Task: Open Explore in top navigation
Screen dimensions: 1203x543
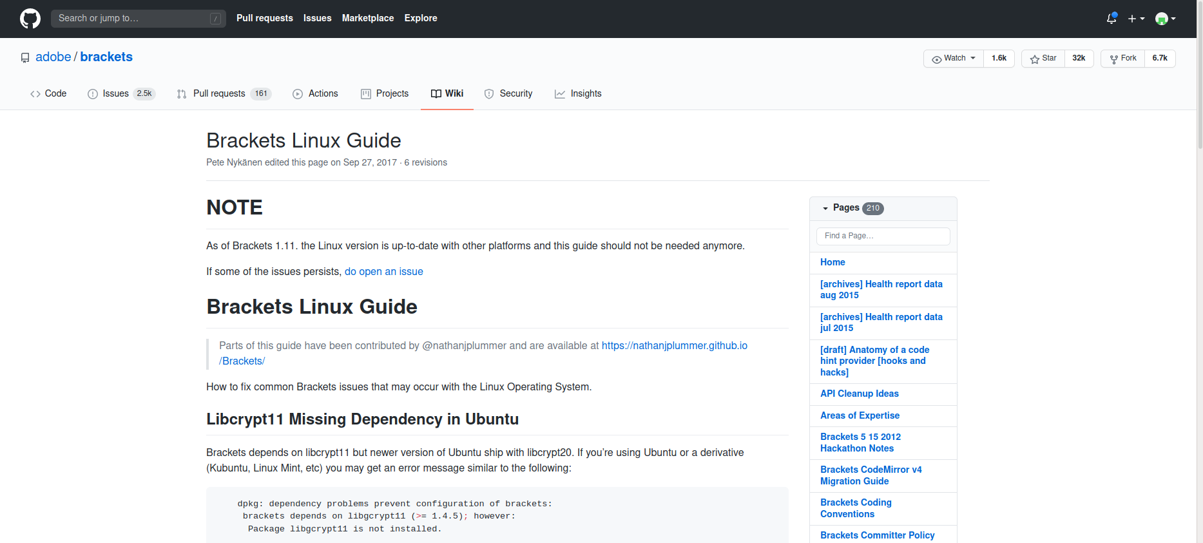Action: [x=421, y=18]
